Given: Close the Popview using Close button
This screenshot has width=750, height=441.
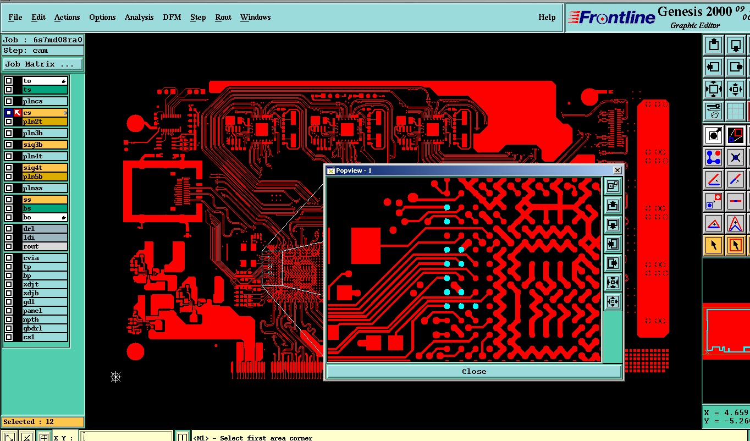Looking at the screenshot, I should (474, 372).
